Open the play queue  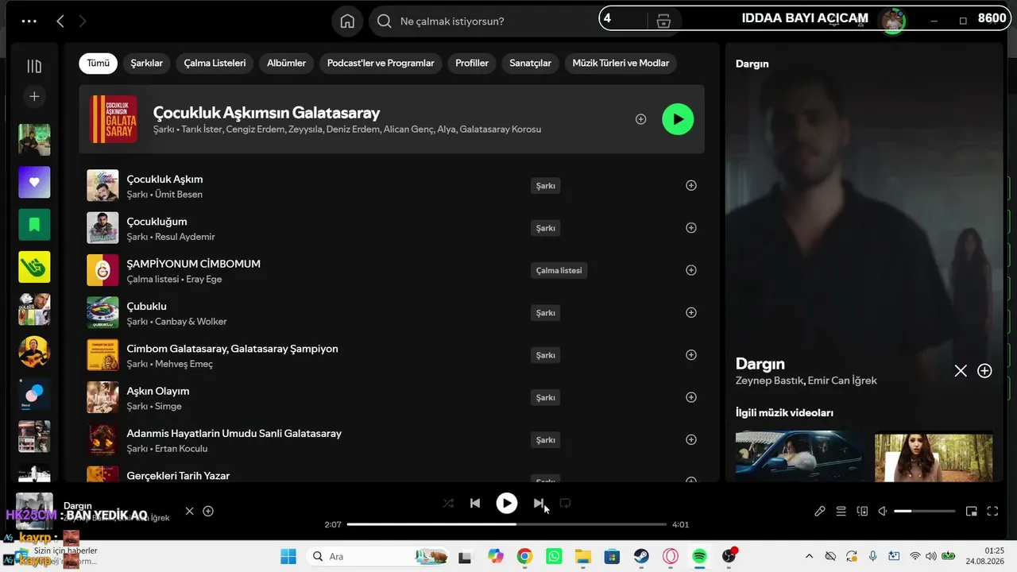841,511
